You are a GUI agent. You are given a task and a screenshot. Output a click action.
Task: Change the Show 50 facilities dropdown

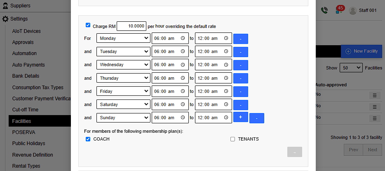pos(350,68)
